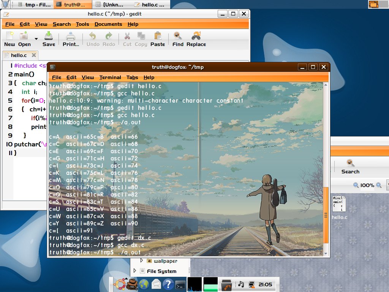Viewport: 389px width, 292px height.
Task: Click the terminal scrollbar down arrow
Action: point(326,254)
